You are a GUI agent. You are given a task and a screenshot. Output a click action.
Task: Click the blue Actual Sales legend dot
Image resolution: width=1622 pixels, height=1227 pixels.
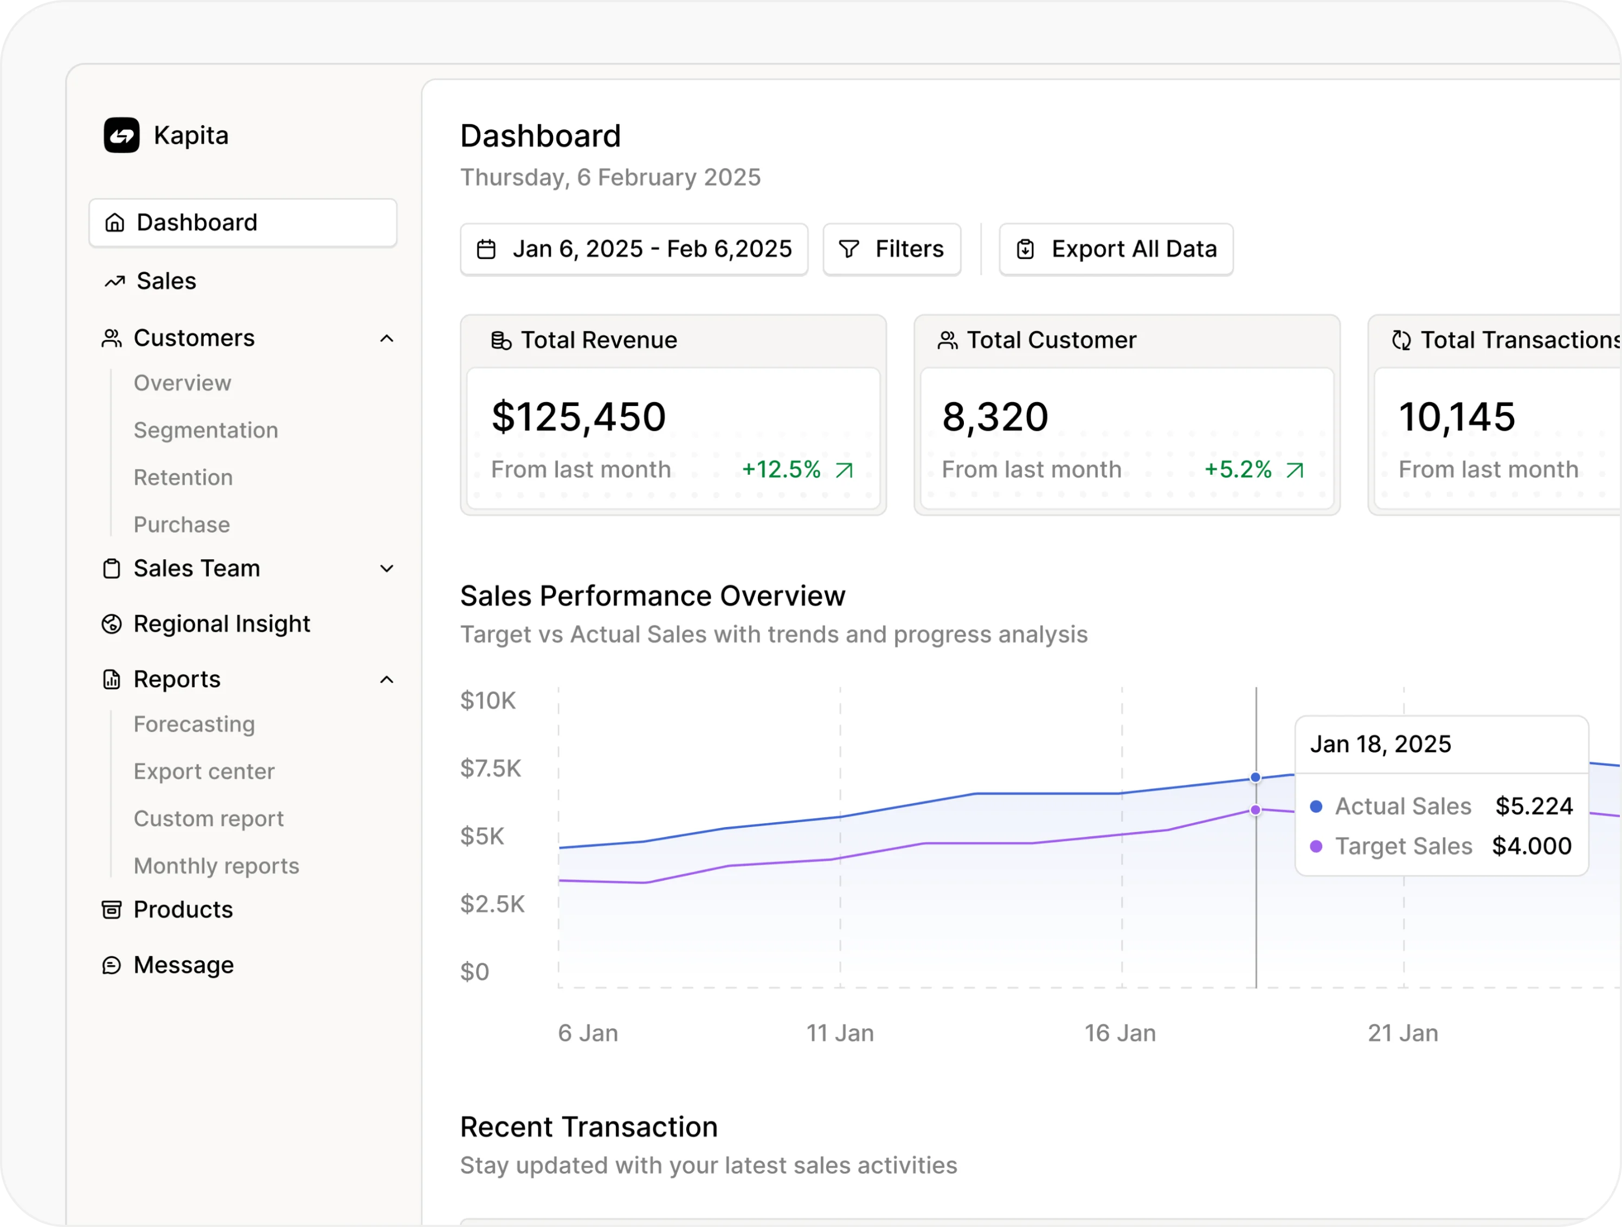pos(1316,807)
